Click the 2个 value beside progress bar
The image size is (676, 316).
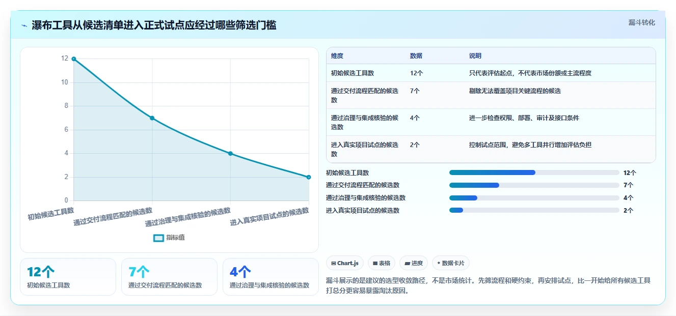[628, 211]
